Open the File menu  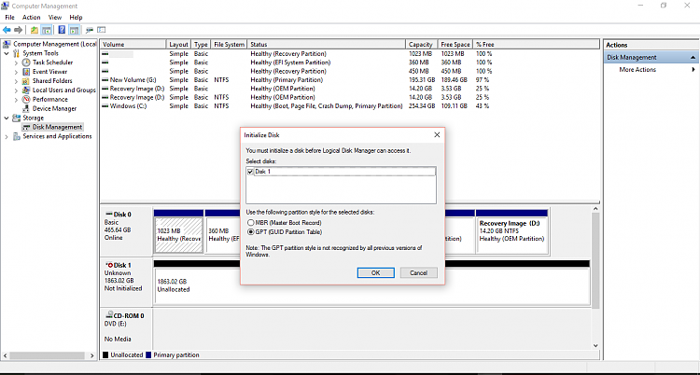click(9, 18)
